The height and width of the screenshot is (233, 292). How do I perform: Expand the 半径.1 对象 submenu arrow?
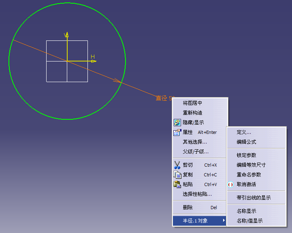coord(224,221)
